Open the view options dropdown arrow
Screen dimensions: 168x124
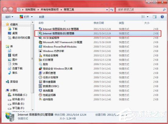[x=148, y=17]
